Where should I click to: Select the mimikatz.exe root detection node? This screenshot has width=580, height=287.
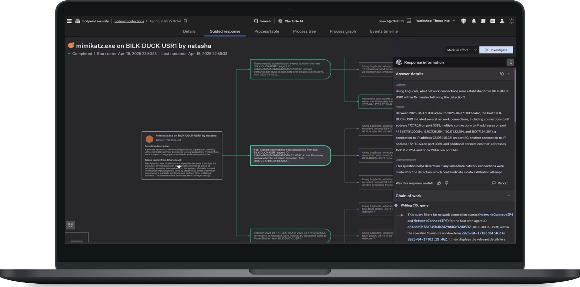(182, 155)
